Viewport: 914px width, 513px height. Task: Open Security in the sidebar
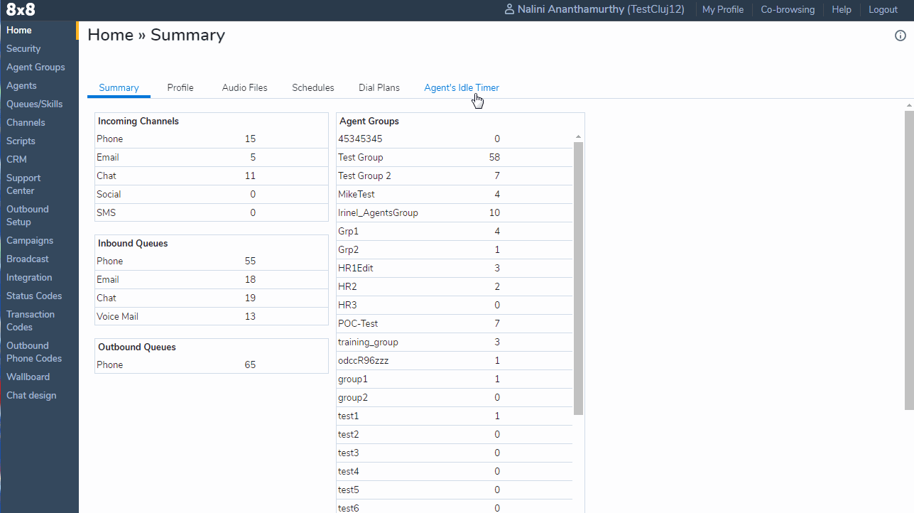point(23,48)
